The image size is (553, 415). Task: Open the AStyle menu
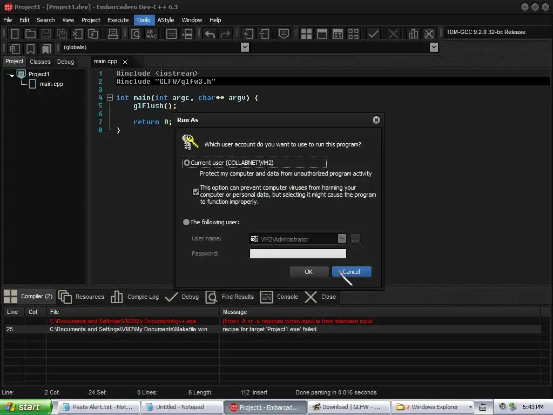tap(166, 20)
